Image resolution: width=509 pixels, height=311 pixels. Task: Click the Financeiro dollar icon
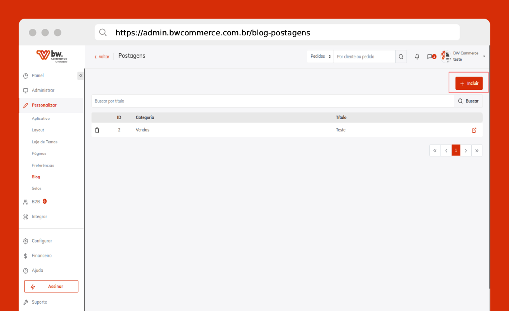[26, 256]
